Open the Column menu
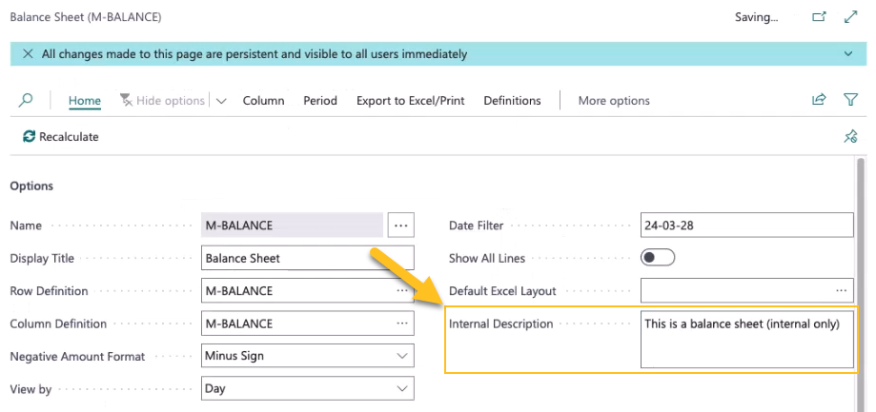This screenshot has height=412, width=876. click(x=263, y=101)
